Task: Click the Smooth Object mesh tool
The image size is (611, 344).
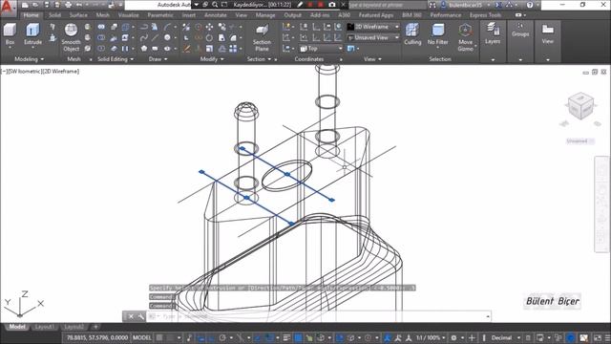Action: click(x=71, y=37)
